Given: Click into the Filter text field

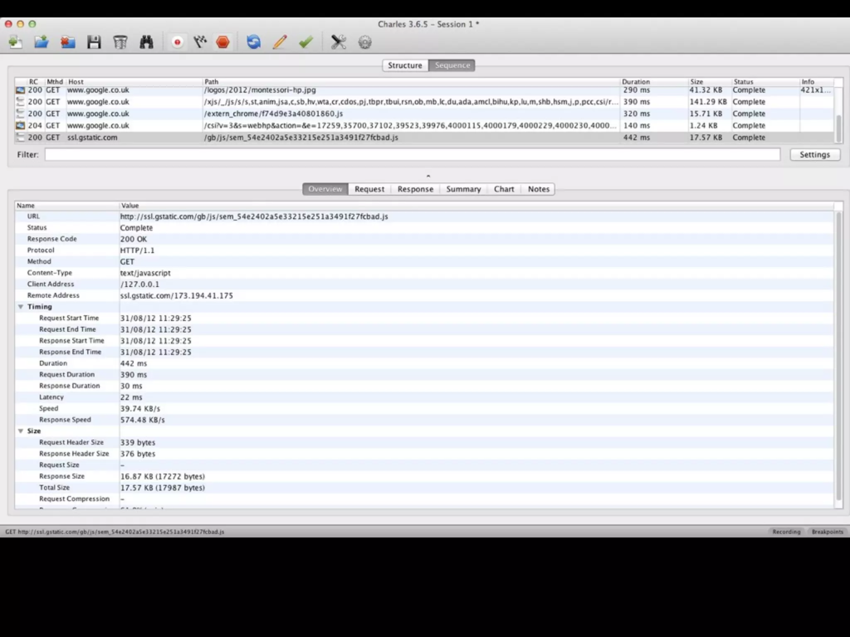Looking at the screenshot, I should coord(412,155).
